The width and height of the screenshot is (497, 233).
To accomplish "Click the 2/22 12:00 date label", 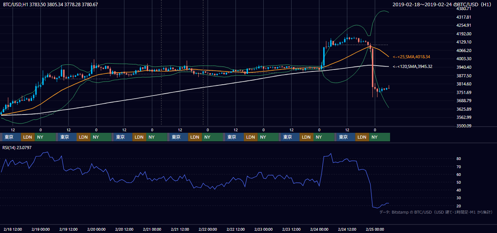I will 236,229.
